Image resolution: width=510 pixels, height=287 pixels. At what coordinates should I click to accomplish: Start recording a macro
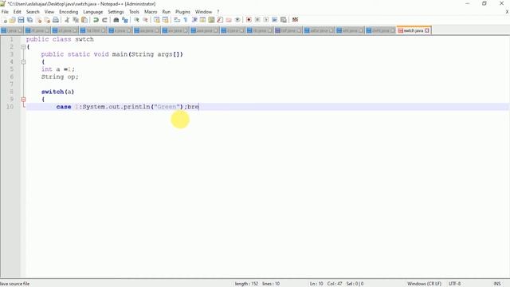[249, 20]
